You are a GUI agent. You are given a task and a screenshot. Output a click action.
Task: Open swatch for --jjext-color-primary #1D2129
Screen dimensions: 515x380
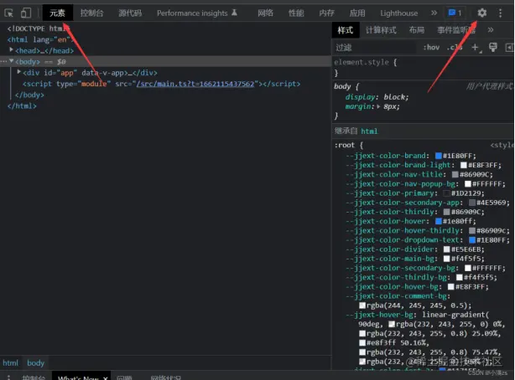click(x=446, y=193)
